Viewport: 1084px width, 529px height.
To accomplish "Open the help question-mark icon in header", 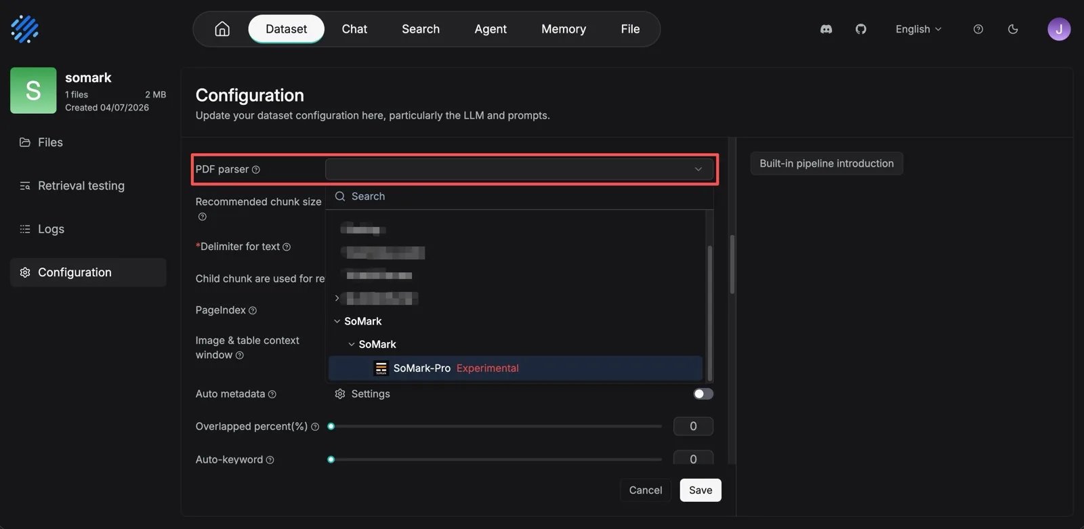I will (x=978, y=29).
